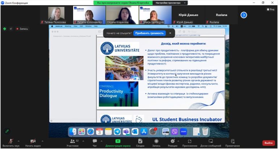
Task: Show next participants with blue arrow
Action: tap(244, 15)
